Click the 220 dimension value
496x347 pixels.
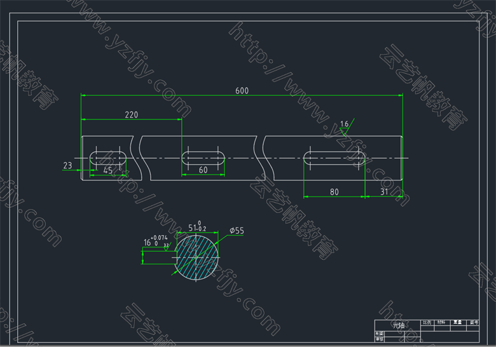[131, 115]
